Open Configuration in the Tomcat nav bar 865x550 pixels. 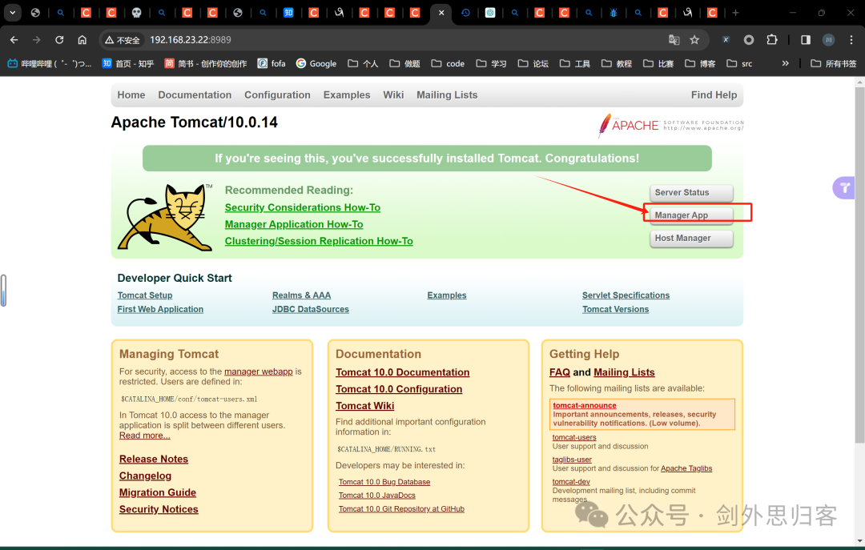(277, 95)
